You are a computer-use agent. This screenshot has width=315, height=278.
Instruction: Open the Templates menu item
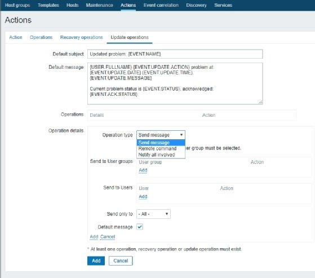[48, 5]
